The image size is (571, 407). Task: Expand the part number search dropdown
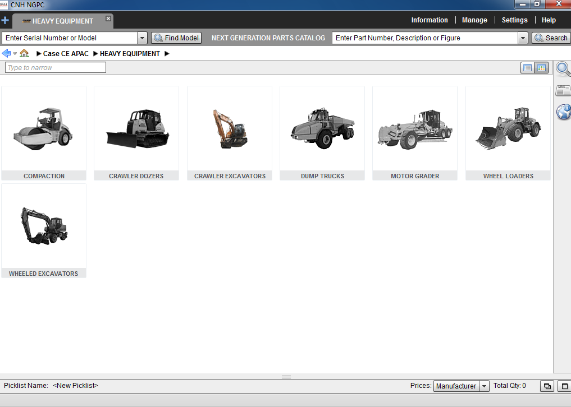(523, 38)
